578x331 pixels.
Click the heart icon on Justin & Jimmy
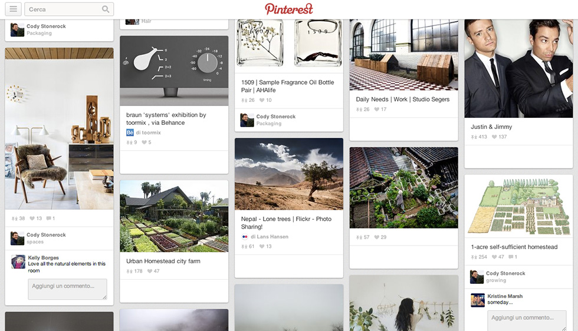tap(494, 137)
